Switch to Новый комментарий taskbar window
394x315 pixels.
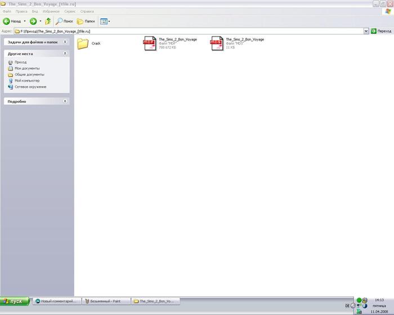(x=57, y=301)
